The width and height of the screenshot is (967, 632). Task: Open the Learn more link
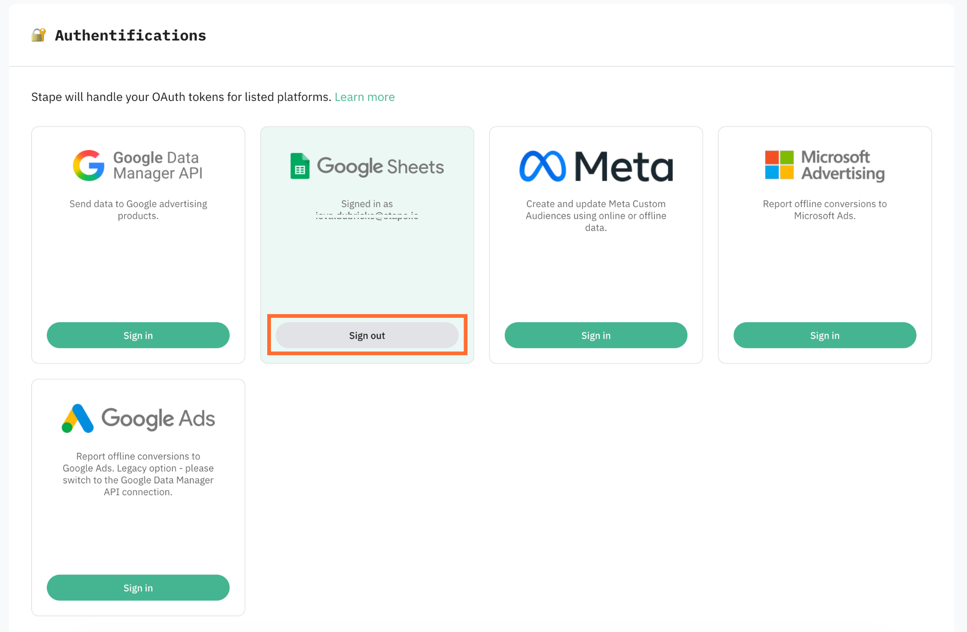(x=365, y=97)
